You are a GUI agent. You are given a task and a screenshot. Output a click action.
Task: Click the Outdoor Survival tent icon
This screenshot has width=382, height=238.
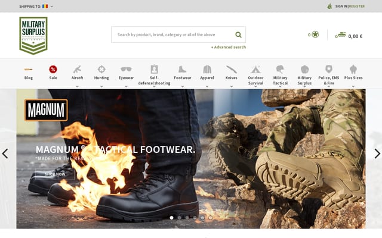[255, 70]
